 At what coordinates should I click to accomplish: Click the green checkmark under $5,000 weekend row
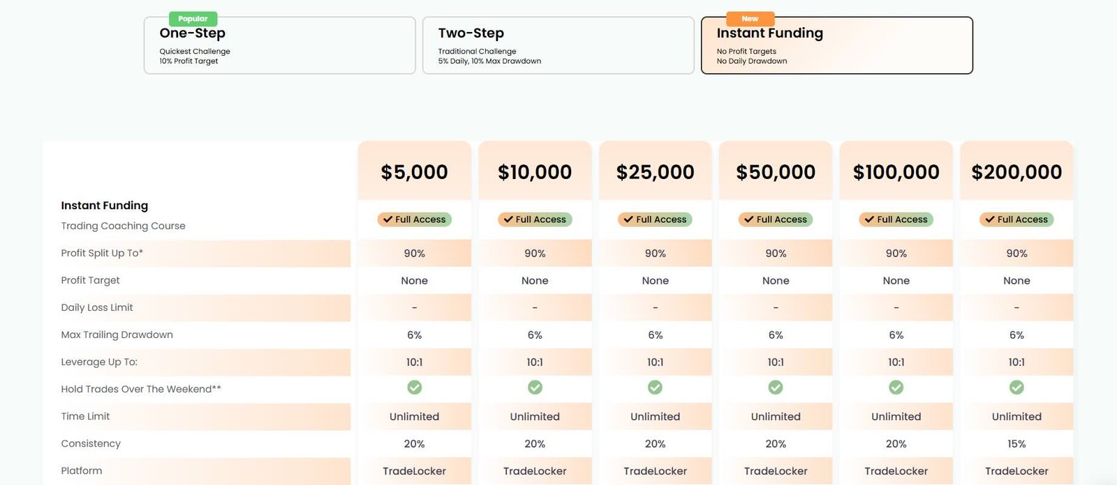pos(415,387)
